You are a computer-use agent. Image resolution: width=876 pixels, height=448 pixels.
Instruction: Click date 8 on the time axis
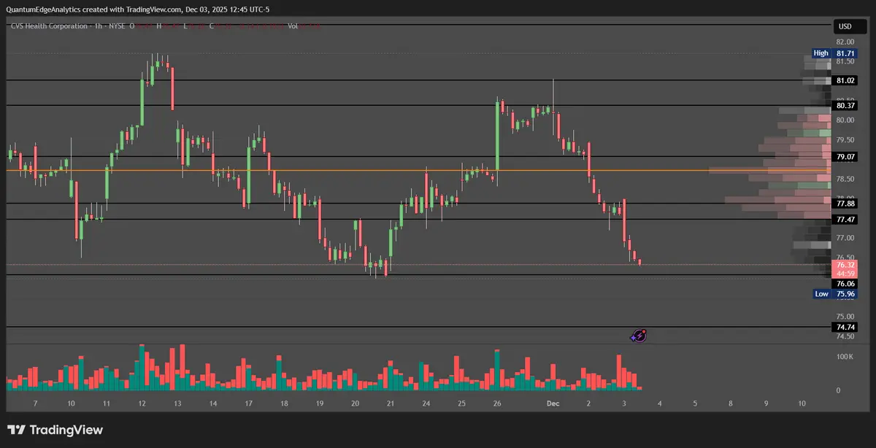pos(731,403)
